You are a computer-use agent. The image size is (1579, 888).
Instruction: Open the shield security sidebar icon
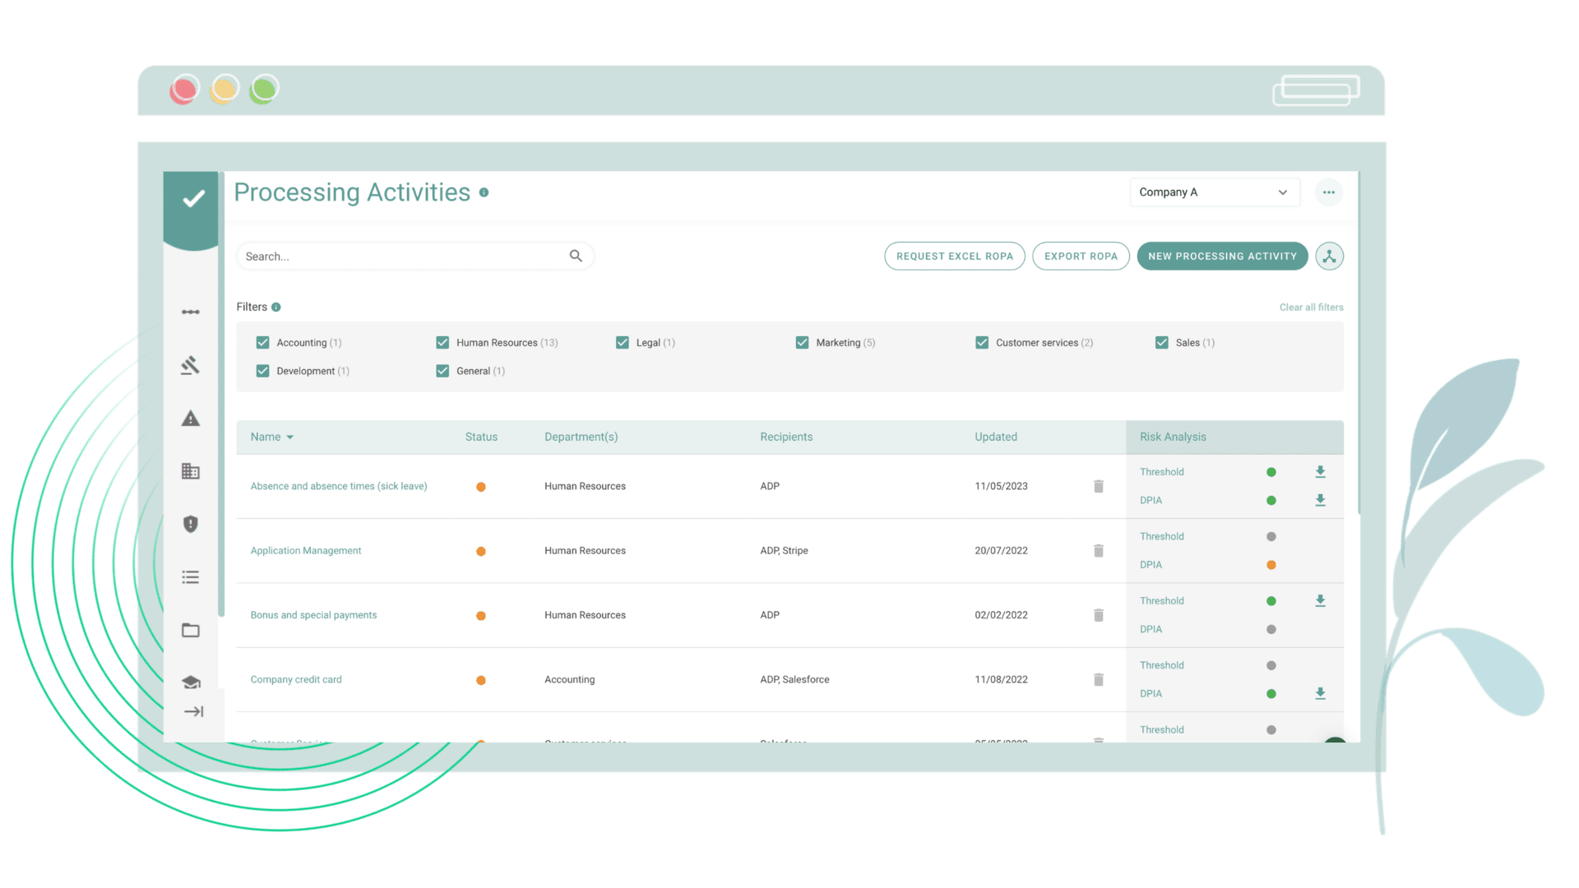tap(191, 524)
